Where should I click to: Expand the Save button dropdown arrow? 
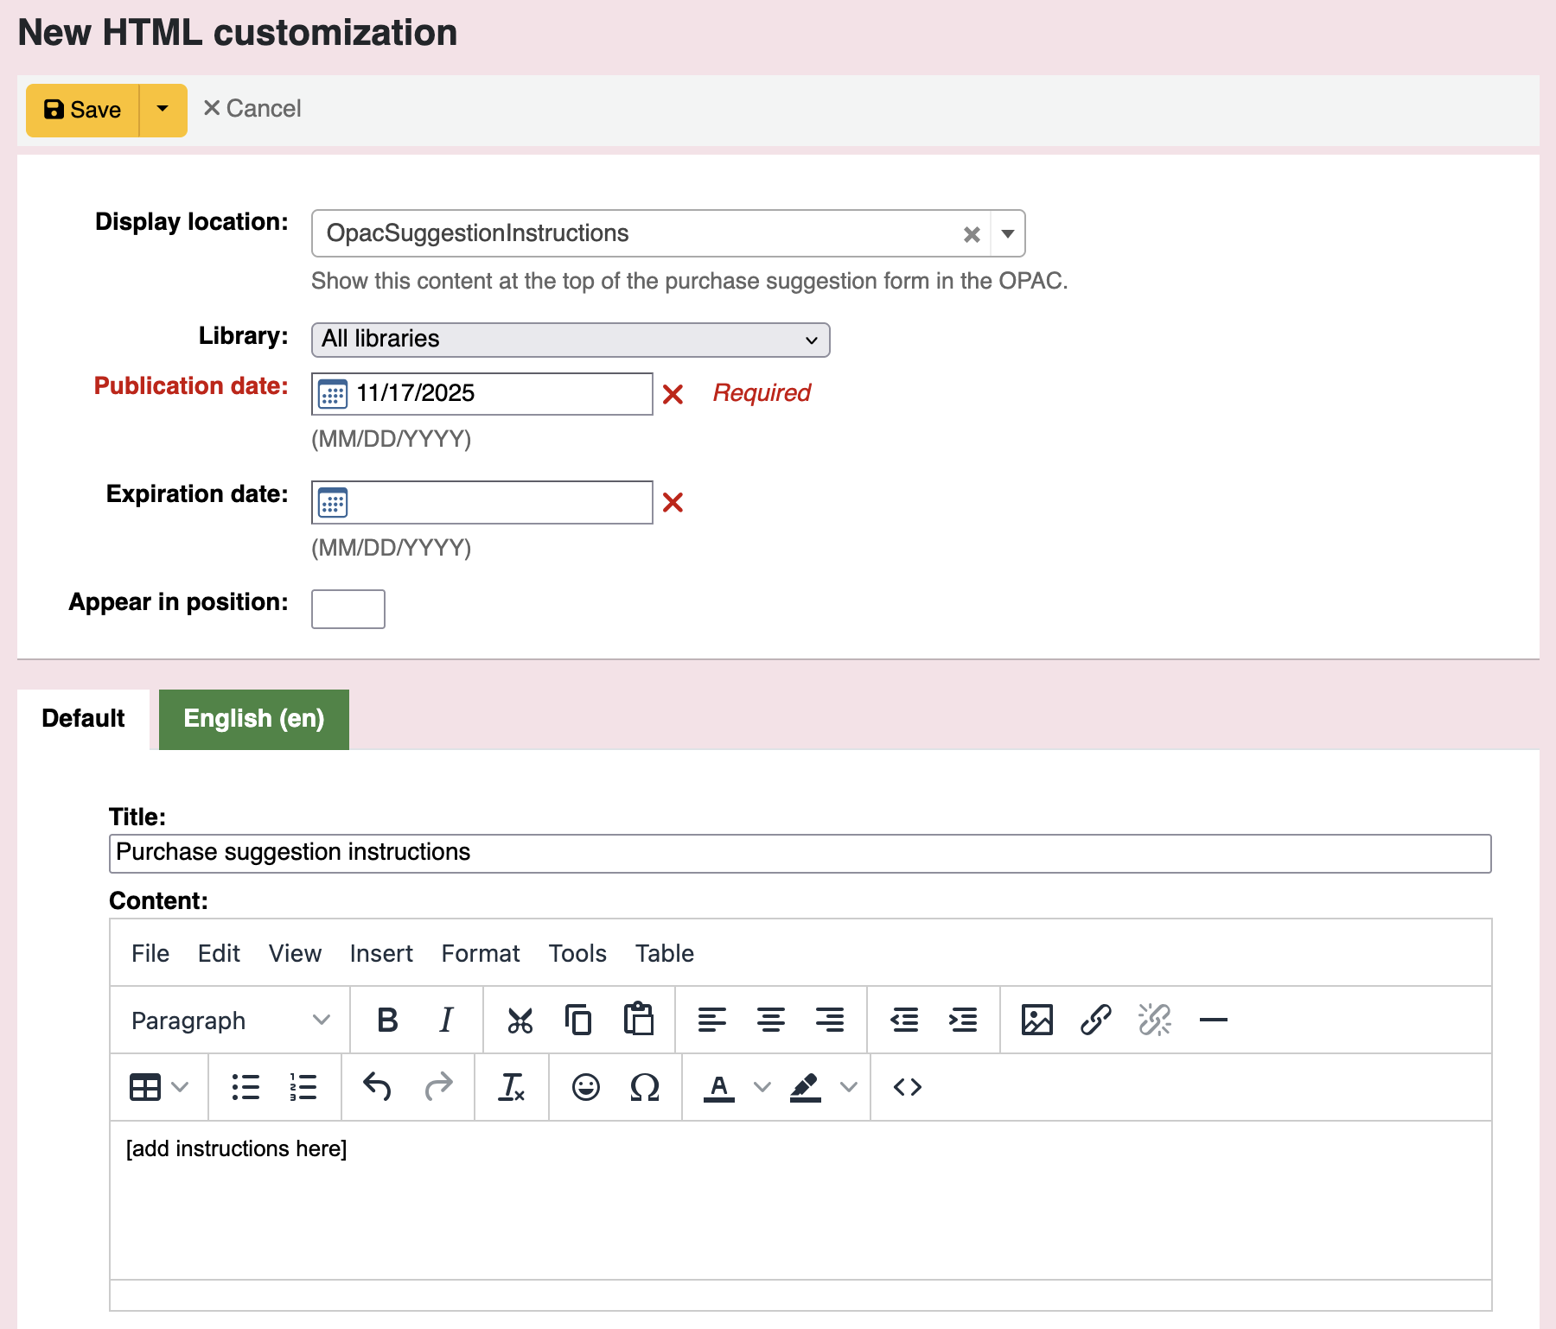(163, 110)
